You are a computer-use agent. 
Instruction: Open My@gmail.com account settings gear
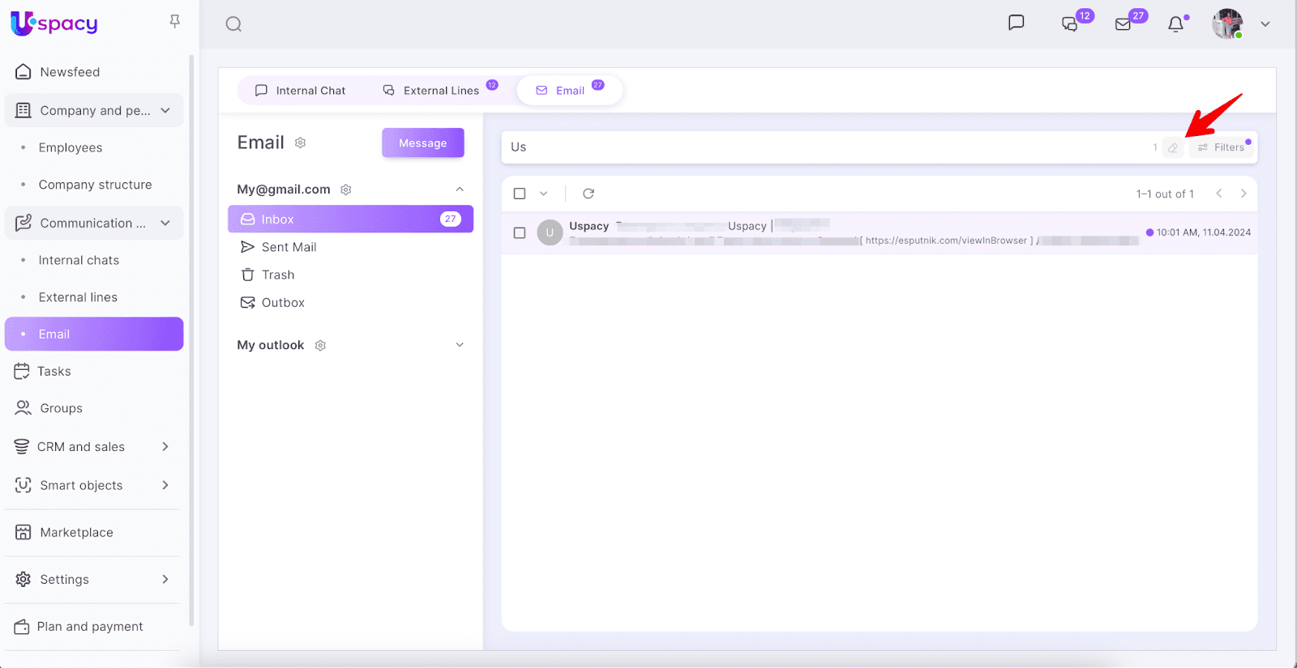point(346,189)
